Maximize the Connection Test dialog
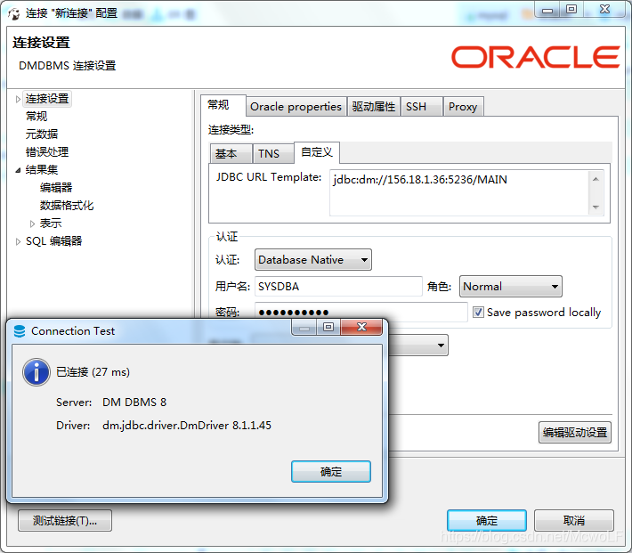This screenshot has width=632, height=553. pyautogui.click(x=328, y=327)
